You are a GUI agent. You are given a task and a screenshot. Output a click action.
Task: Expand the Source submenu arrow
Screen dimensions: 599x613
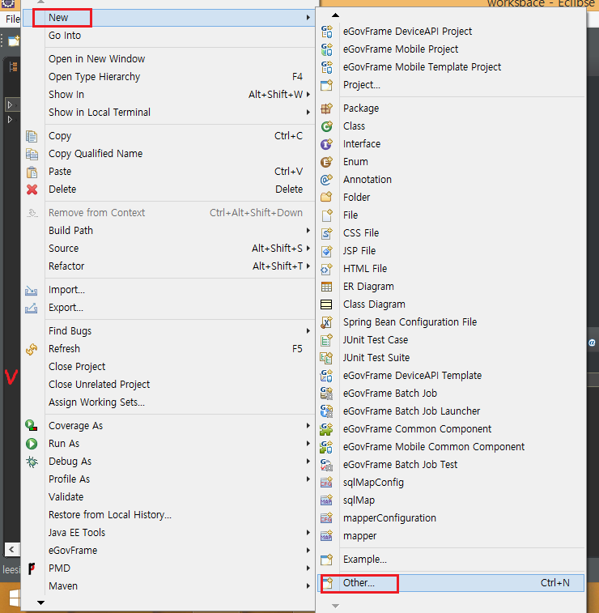pyautogui.click(x=308, y=249)
